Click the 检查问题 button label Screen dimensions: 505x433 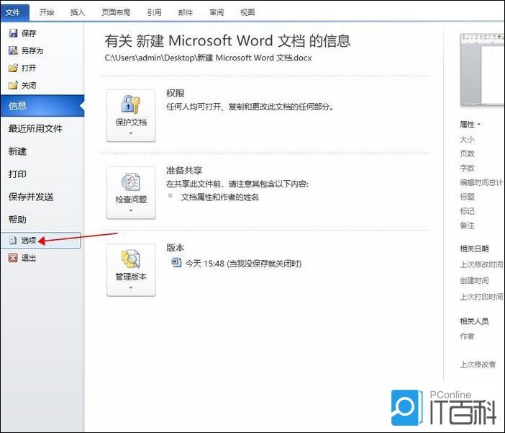(131, 200)
